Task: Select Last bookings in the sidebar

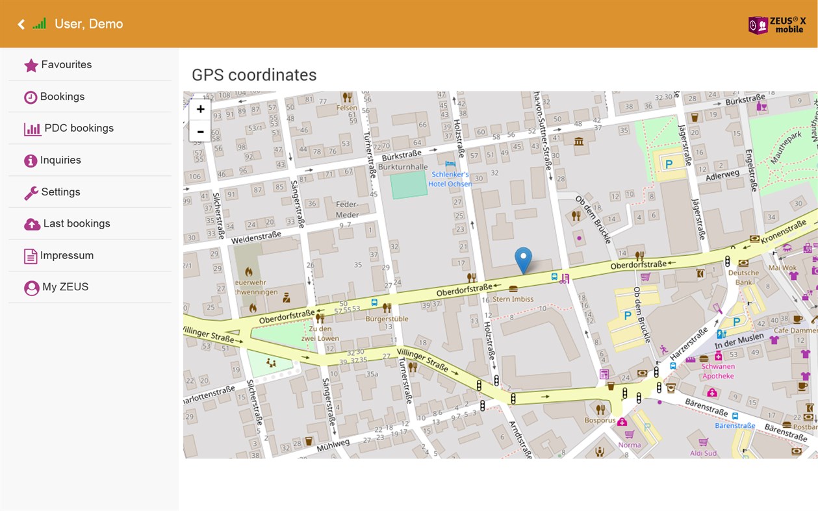Action: [x=90, y=224]
